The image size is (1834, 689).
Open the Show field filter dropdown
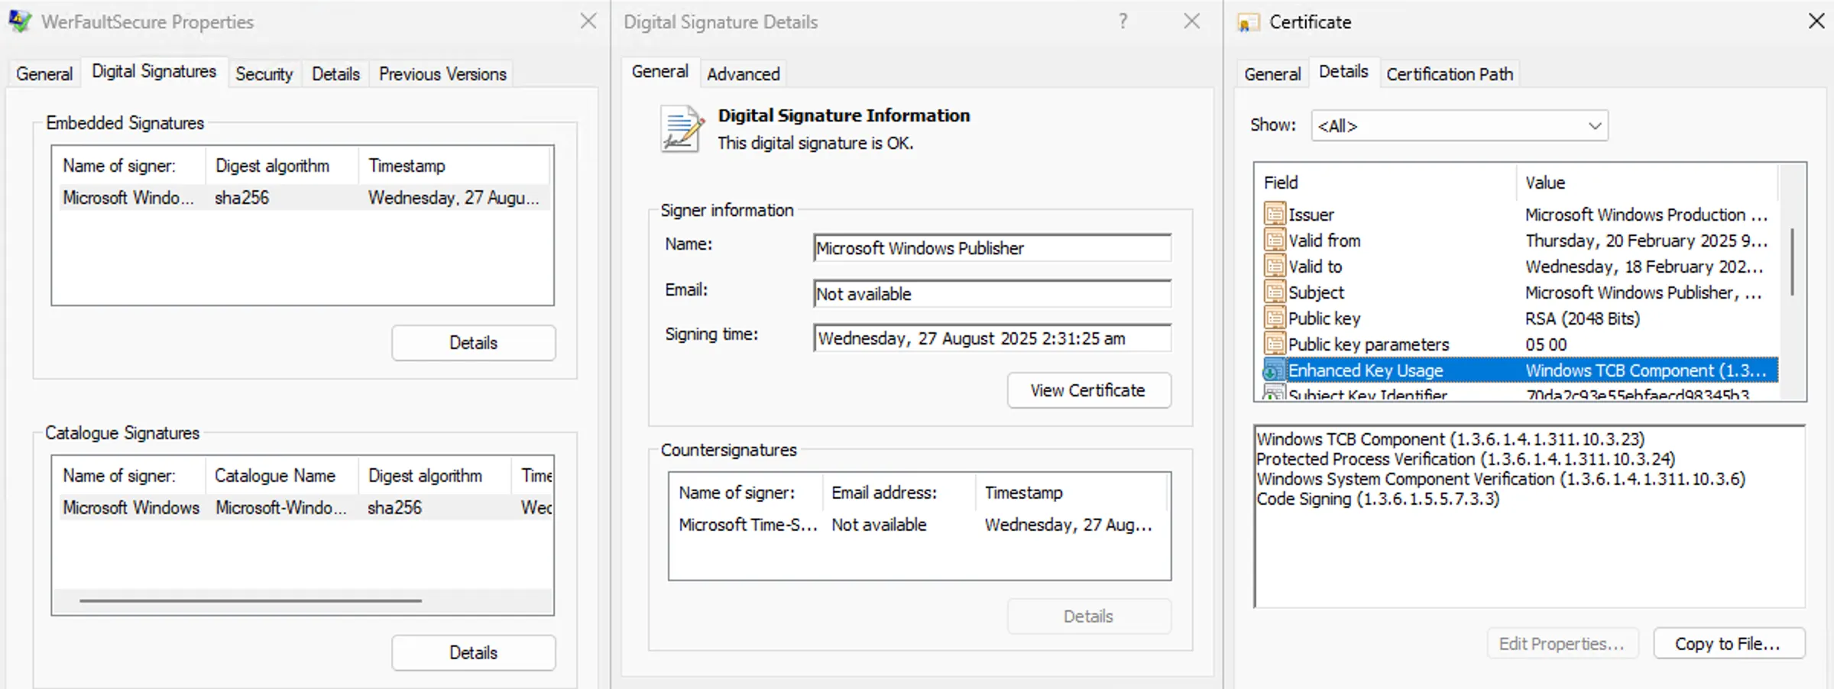point(1593,126)
